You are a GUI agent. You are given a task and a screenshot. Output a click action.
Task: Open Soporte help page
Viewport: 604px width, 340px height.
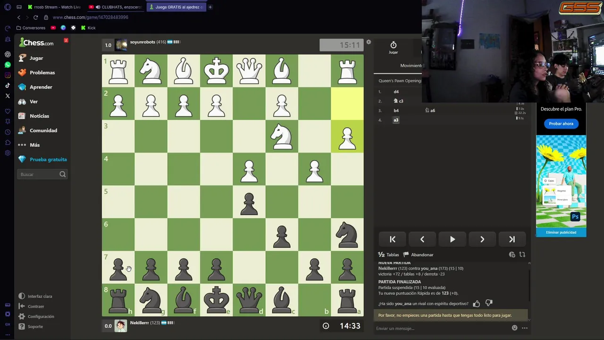click(31, 326)
